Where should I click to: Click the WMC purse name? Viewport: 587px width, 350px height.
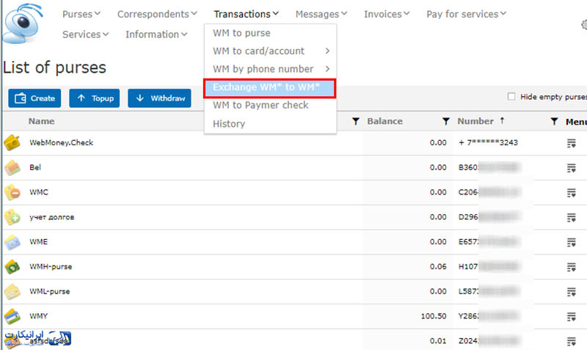tap(39, 192)
